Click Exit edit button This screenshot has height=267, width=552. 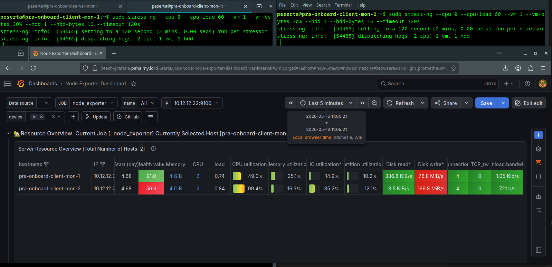pos(529,103)
